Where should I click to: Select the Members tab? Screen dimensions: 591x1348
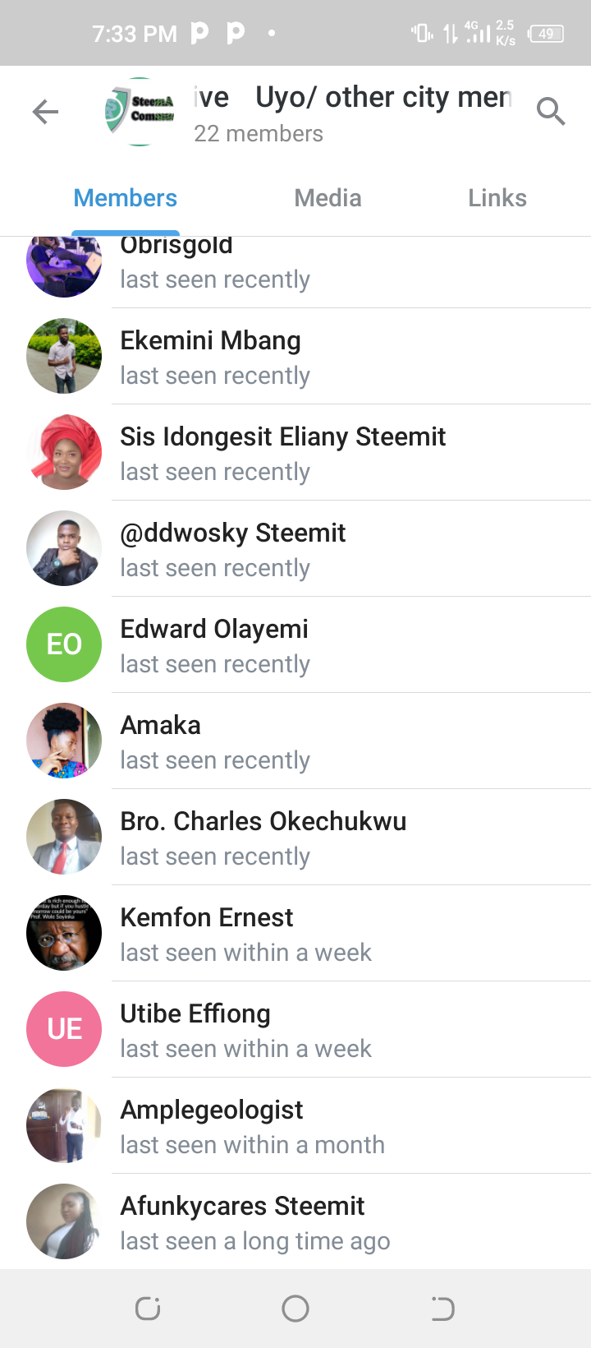126,198
